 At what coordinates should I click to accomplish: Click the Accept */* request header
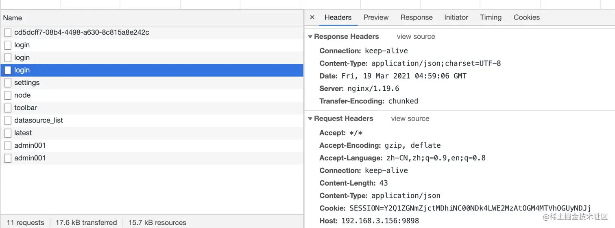[x=341, y=133]
